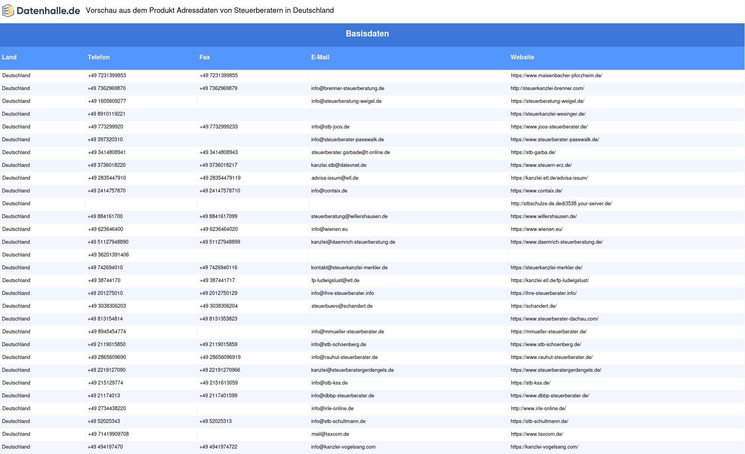The height and width of the screenshot is (454, 745).
Task: Select email kanzlei@steuerberatergerdengels.de
Action: [x=352, y=370]
